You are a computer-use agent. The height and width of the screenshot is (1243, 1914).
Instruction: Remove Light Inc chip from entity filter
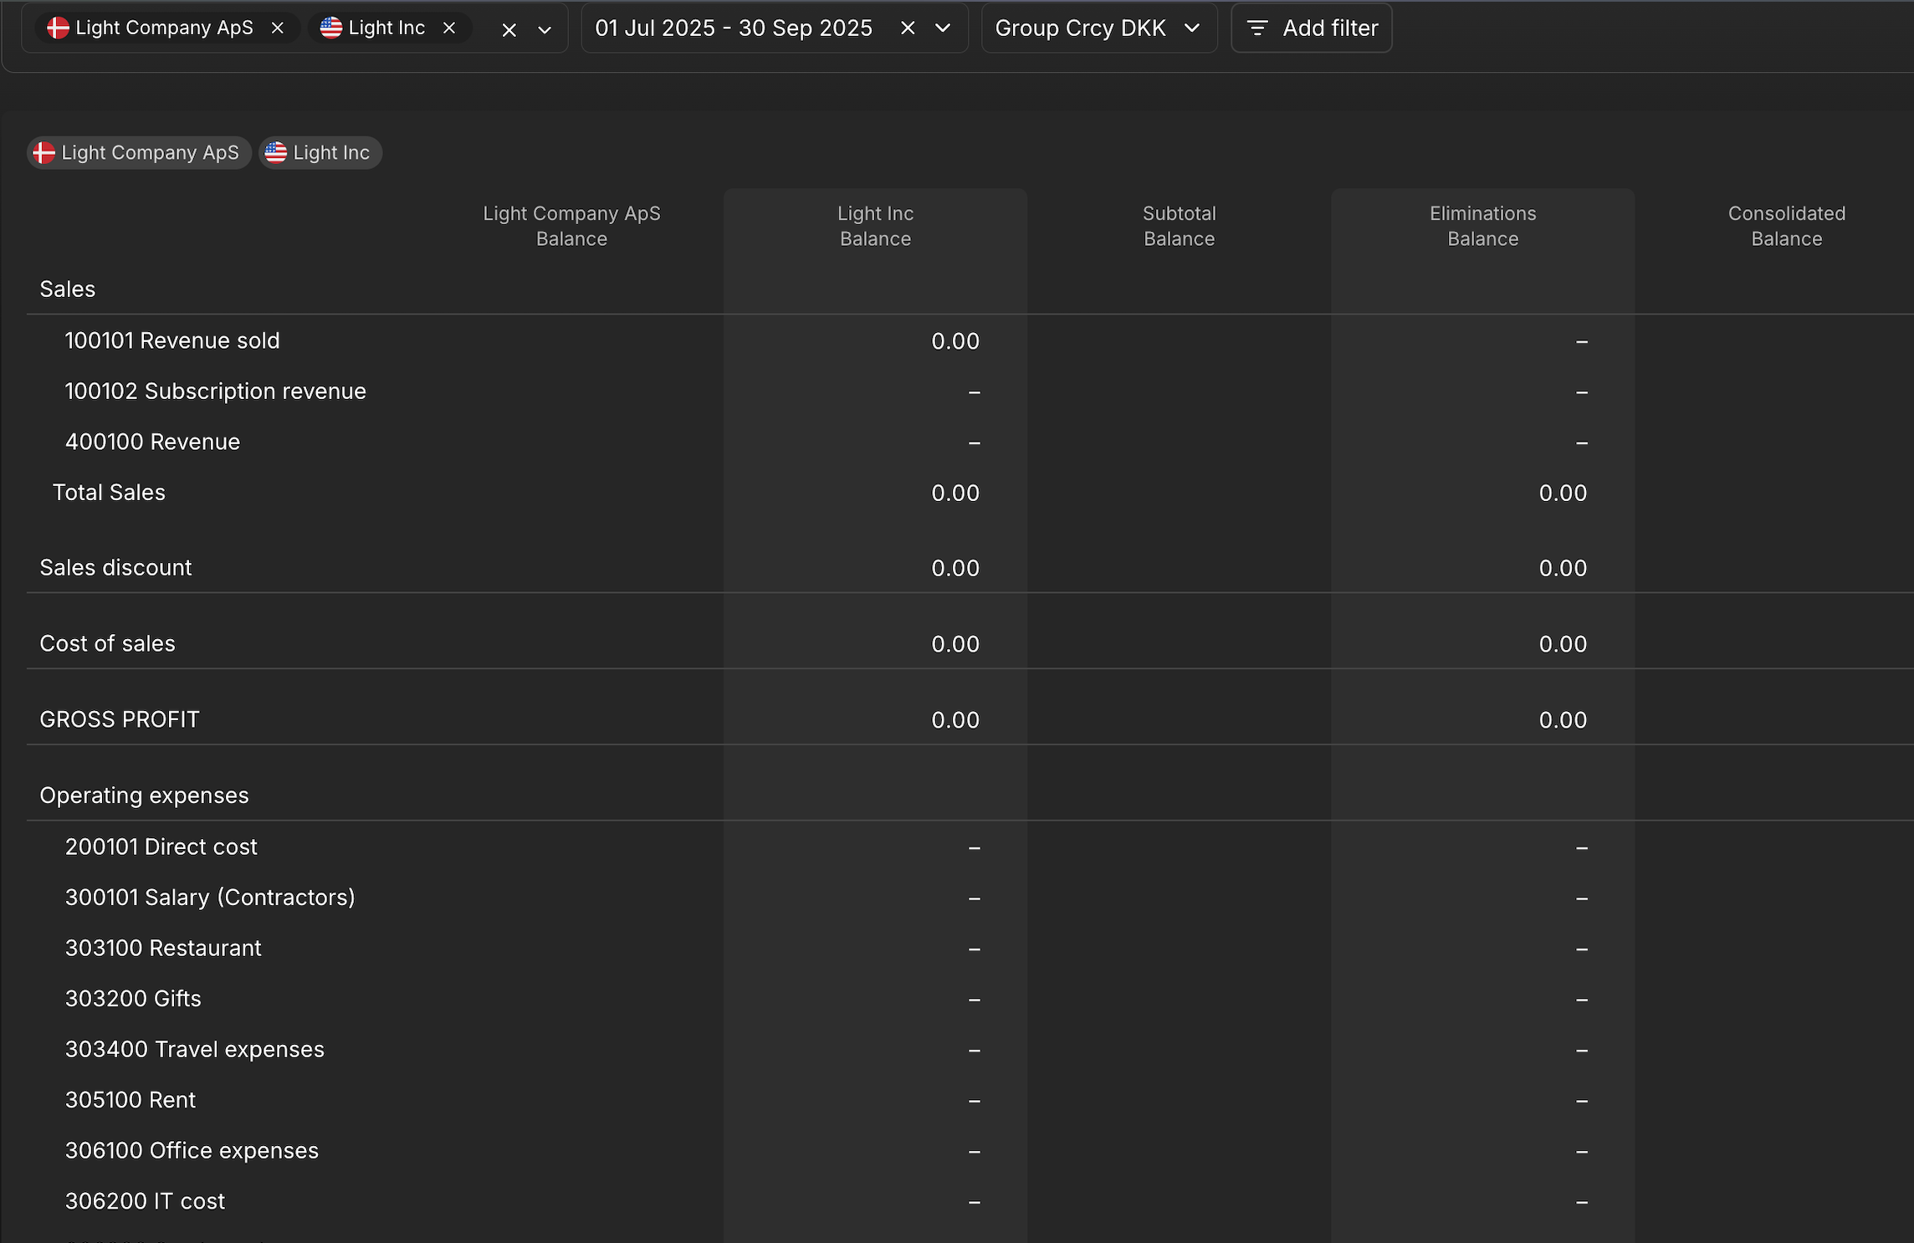coord(449,28)
